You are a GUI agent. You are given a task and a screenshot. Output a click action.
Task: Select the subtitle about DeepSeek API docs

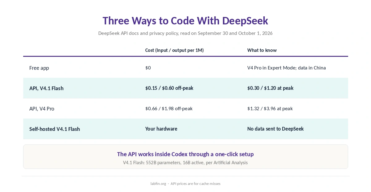tap(185, 33)
